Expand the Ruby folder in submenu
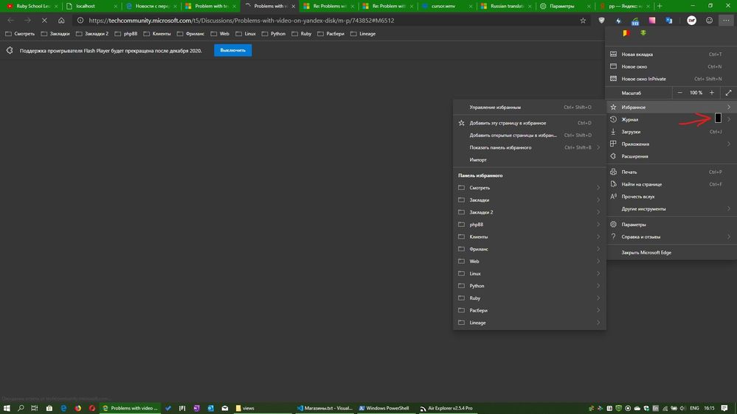 click(529, 298)
